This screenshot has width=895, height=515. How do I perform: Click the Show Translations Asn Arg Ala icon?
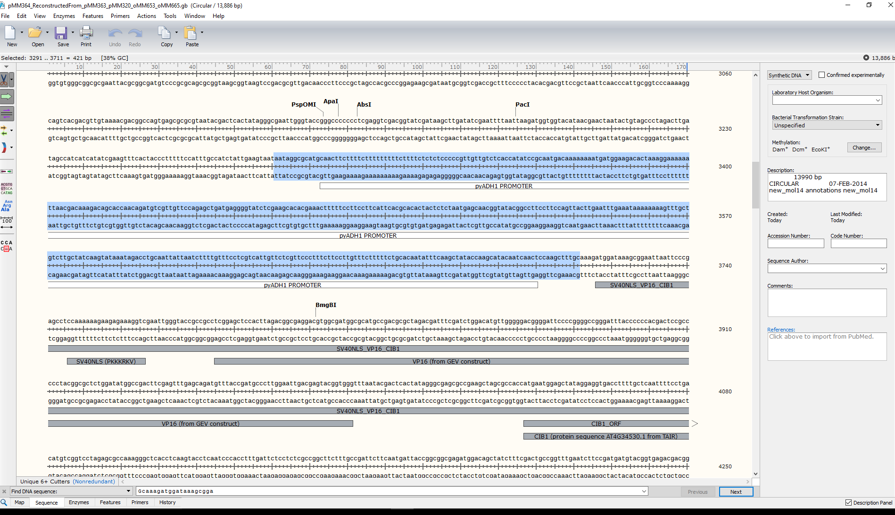coord(7,206)
